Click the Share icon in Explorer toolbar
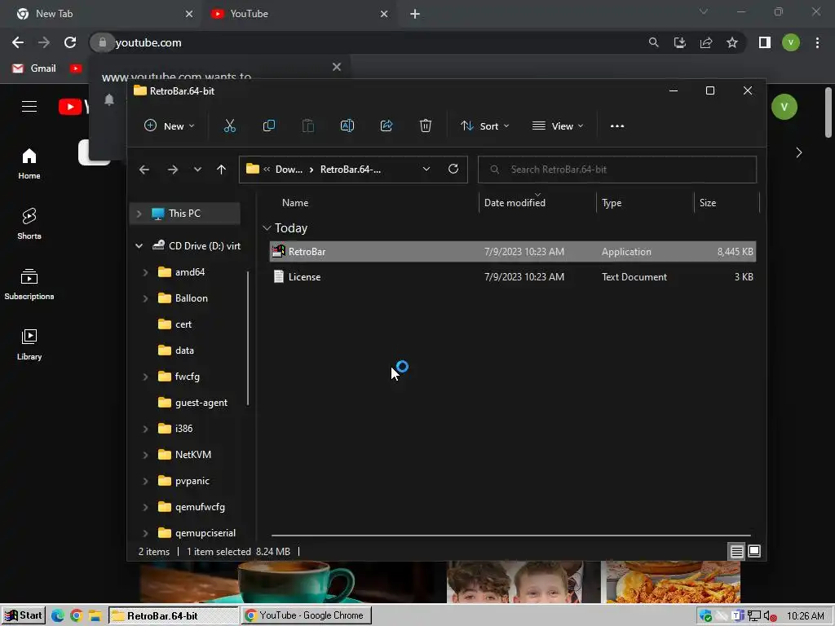 point(386,126)
